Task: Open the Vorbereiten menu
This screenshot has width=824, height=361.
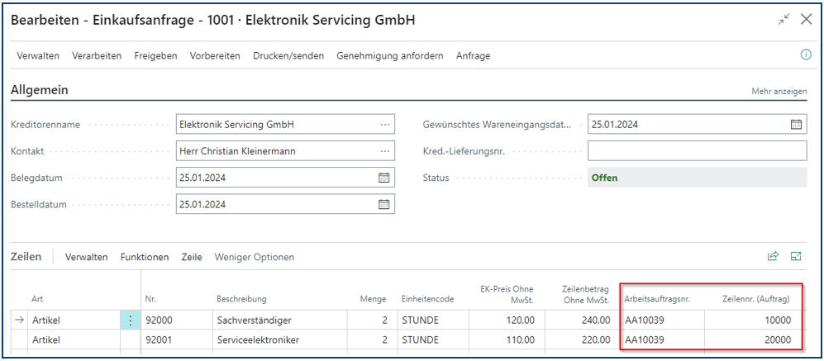Action: click(x=215, y=55)
